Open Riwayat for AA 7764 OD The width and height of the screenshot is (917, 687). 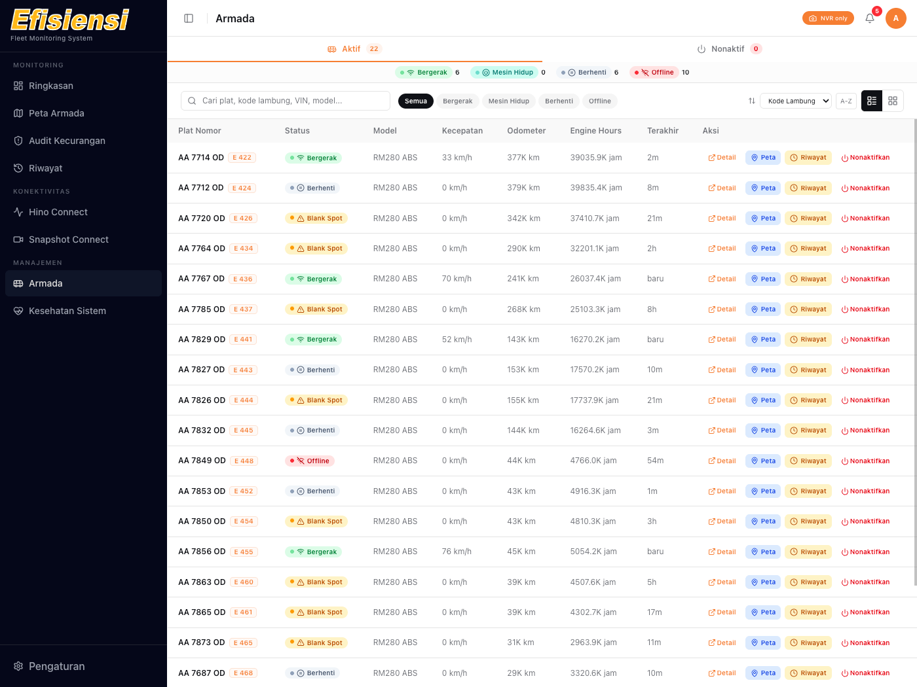(x=808, y=249)
